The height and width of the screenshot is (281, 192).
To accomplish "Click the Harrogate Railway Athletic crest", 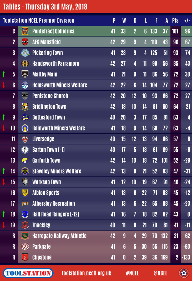I will pyautogui.click(x=25, y=236).
